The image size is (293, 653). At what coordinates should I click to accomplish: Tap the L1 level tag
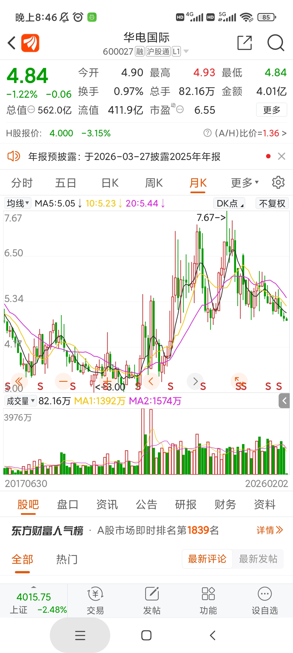[176, 51]
